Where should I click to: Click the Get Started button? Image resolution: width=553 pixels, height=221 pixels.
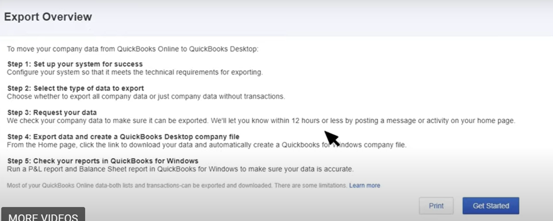click(x=490, y=206)
